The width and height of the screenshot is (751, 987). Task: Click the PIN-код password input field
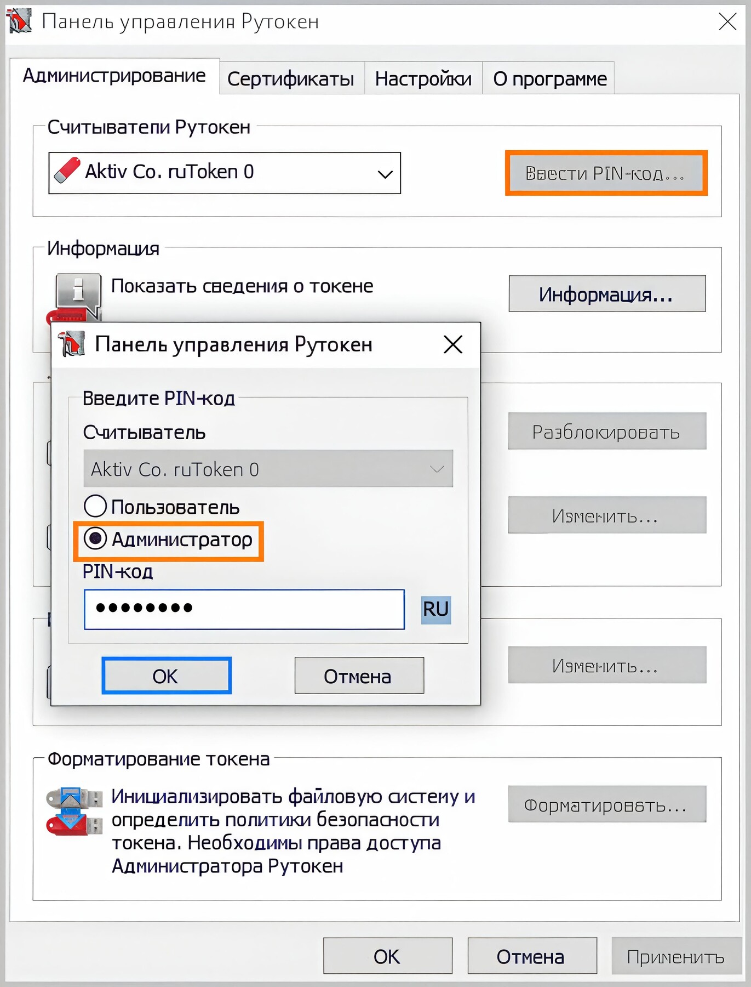point(244,609)
